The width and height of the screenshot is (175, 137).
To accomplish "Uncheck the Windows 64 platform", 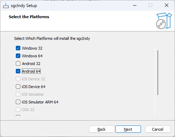I will 18,56.
